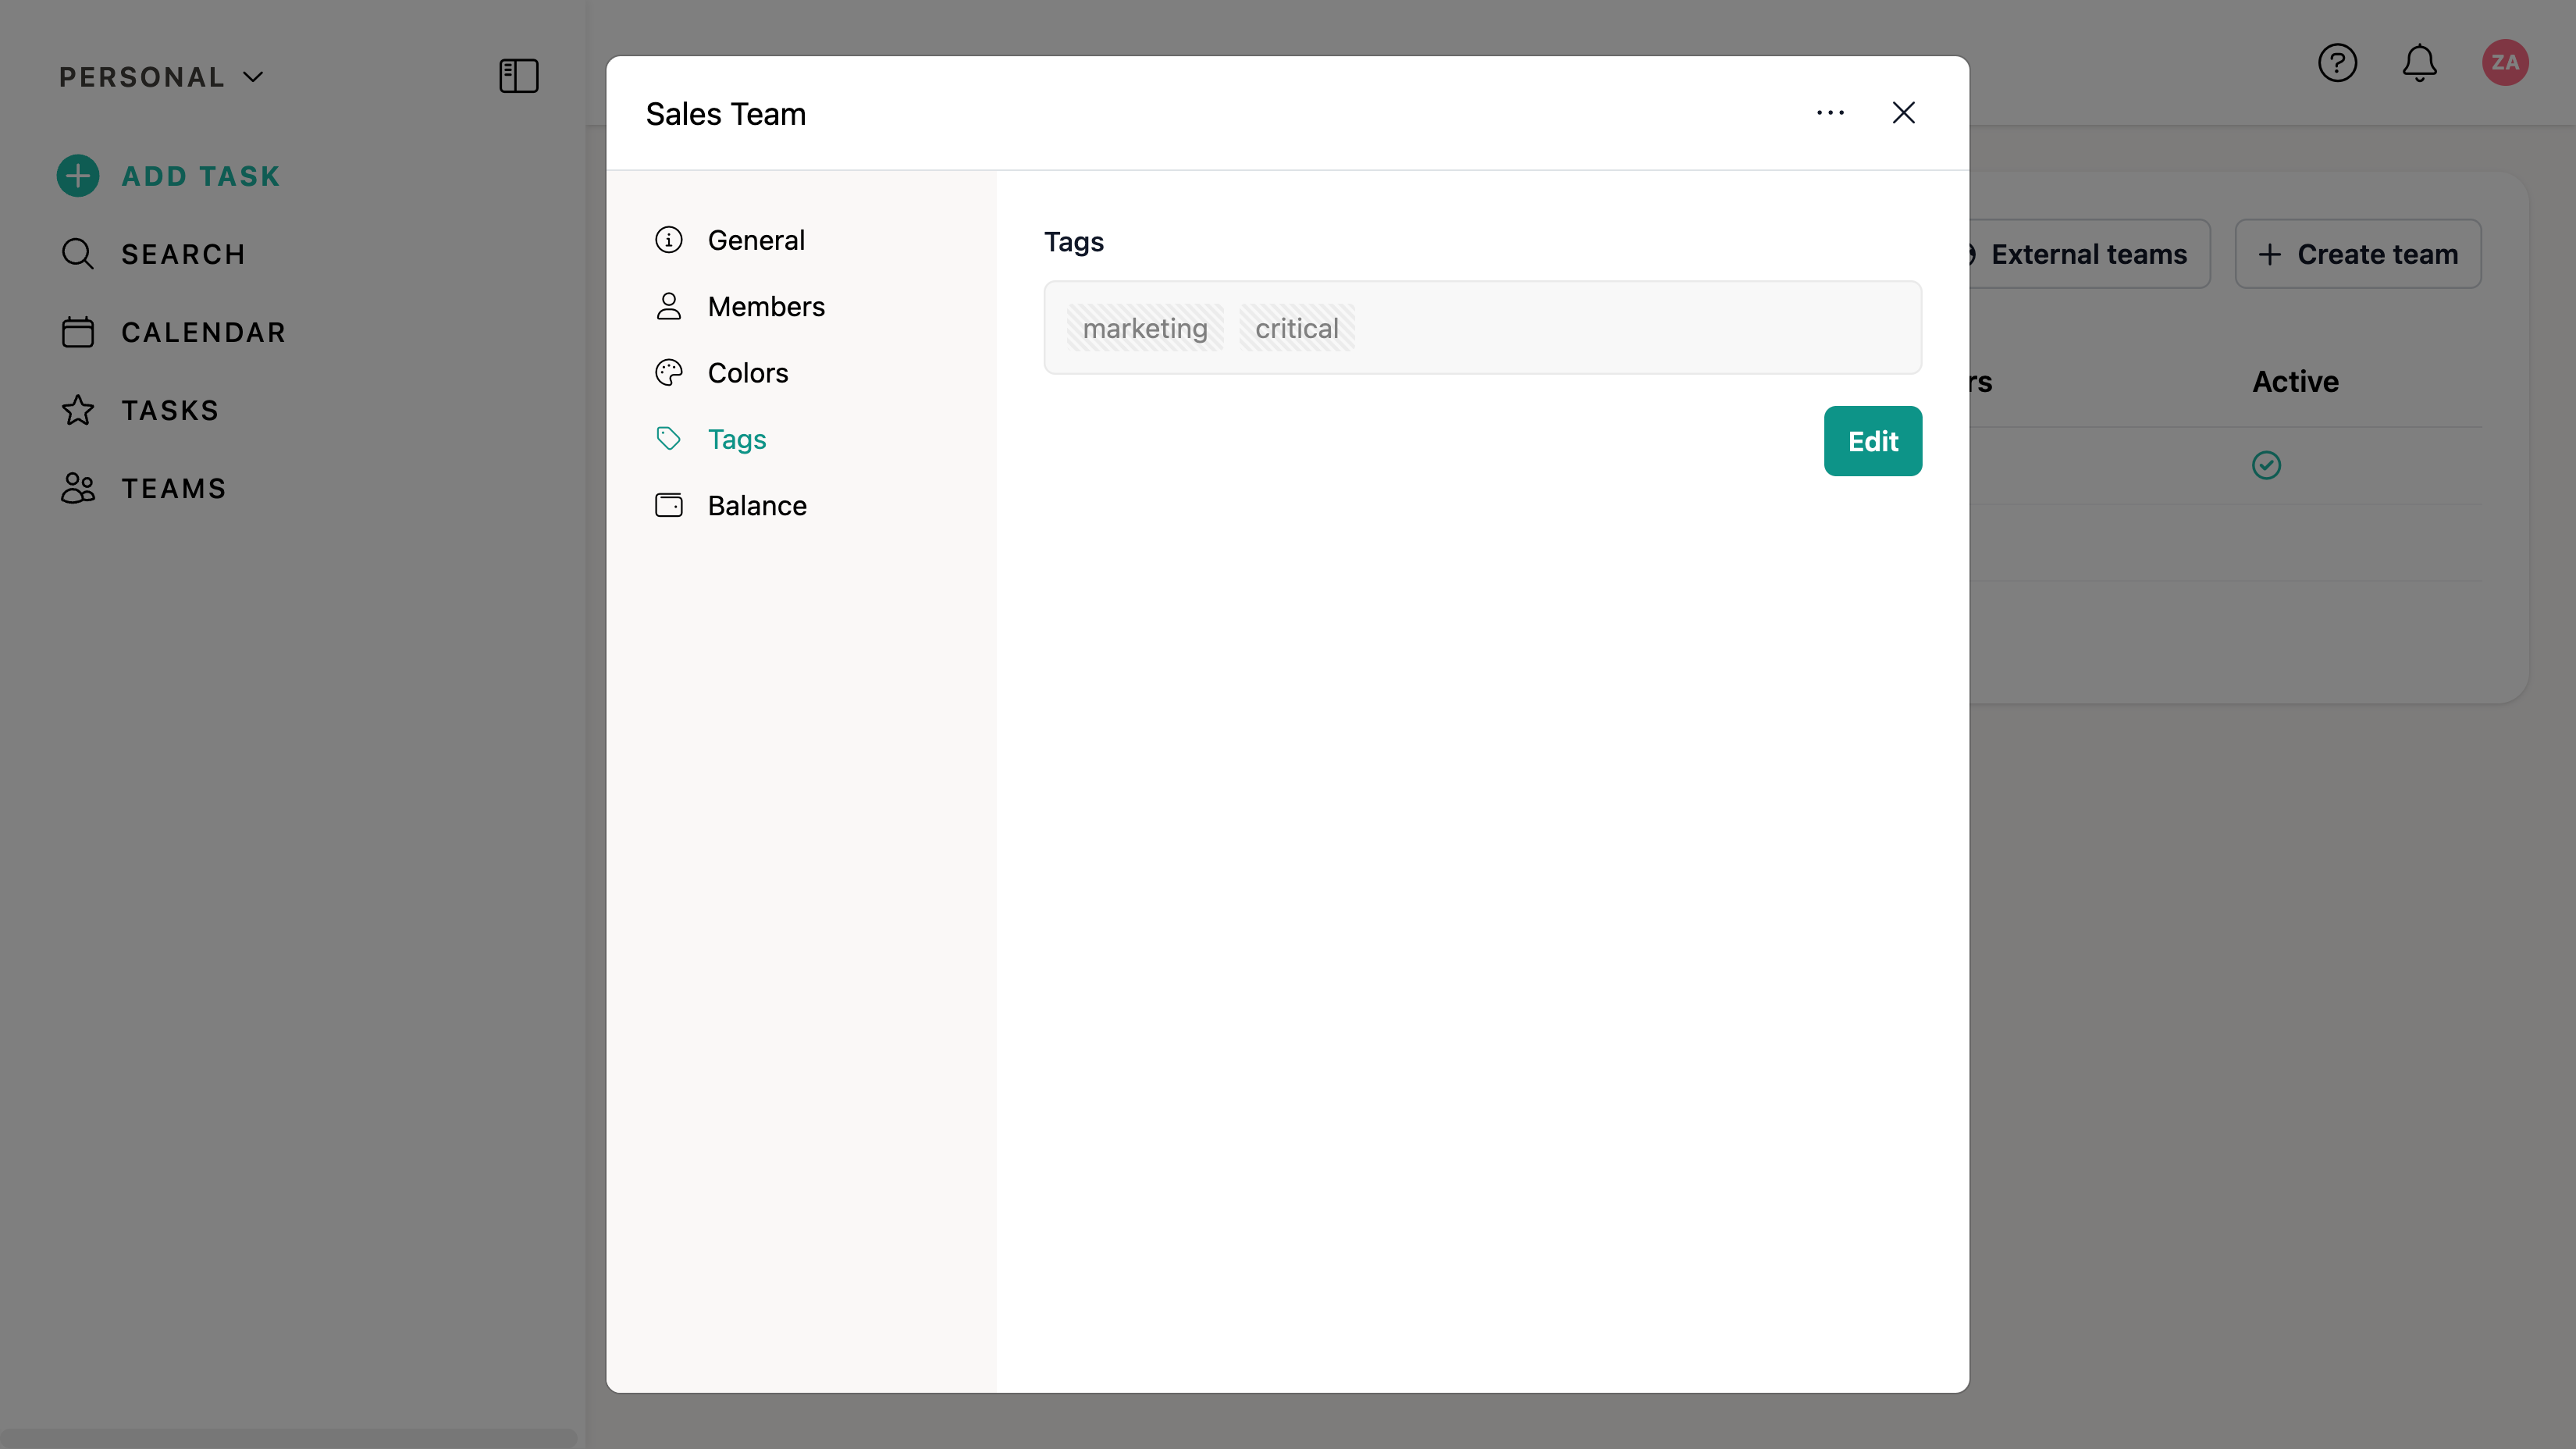Click the Edit tags button
Image resolution: width=2576 pixels, height=1449 pixels.
click(1872, 441)
